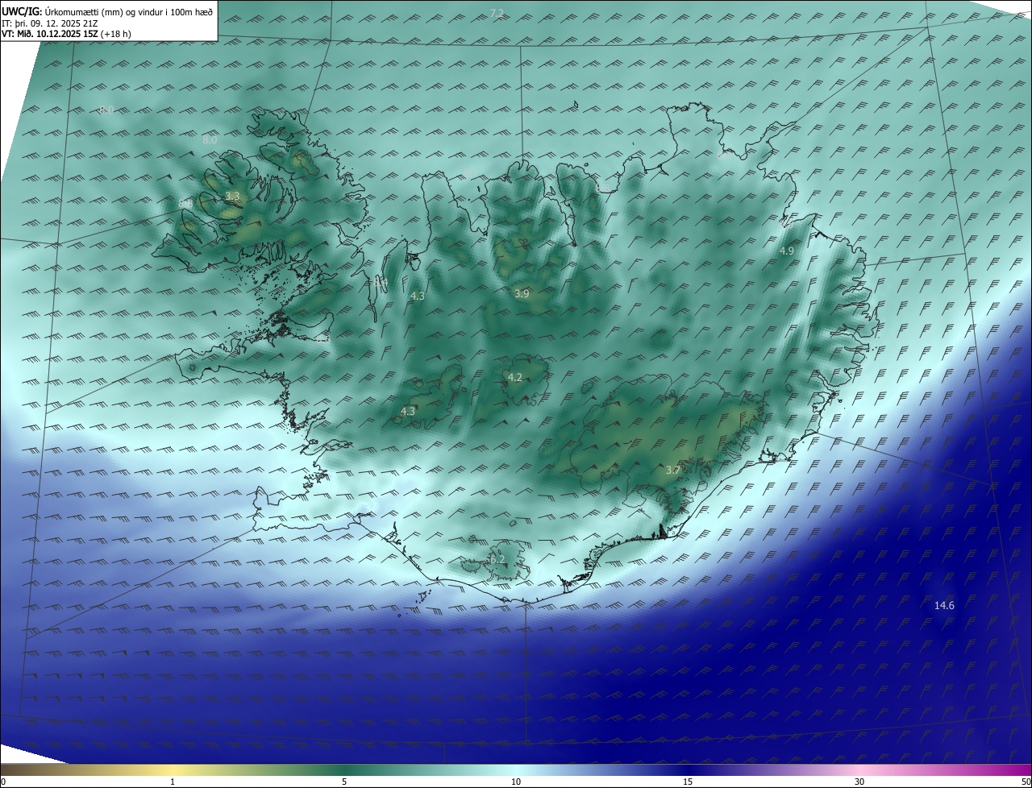Click the 3.9 value label on the map
Image resolution: width=1032 pixels, height=788 pixels.
point(522,293)
